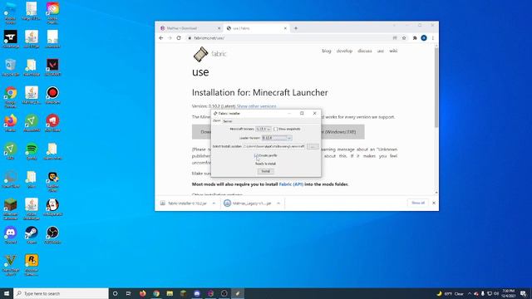Open the wiki link in Fabric navigation

click(393, 51)
